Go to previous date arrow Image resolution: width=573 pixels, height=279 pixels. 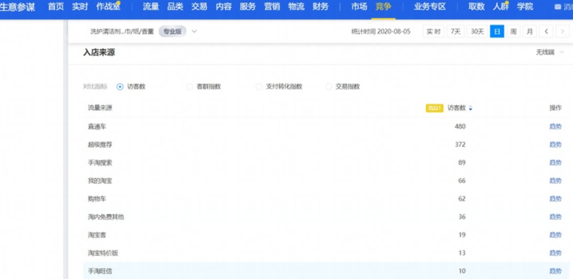(546, 31)
